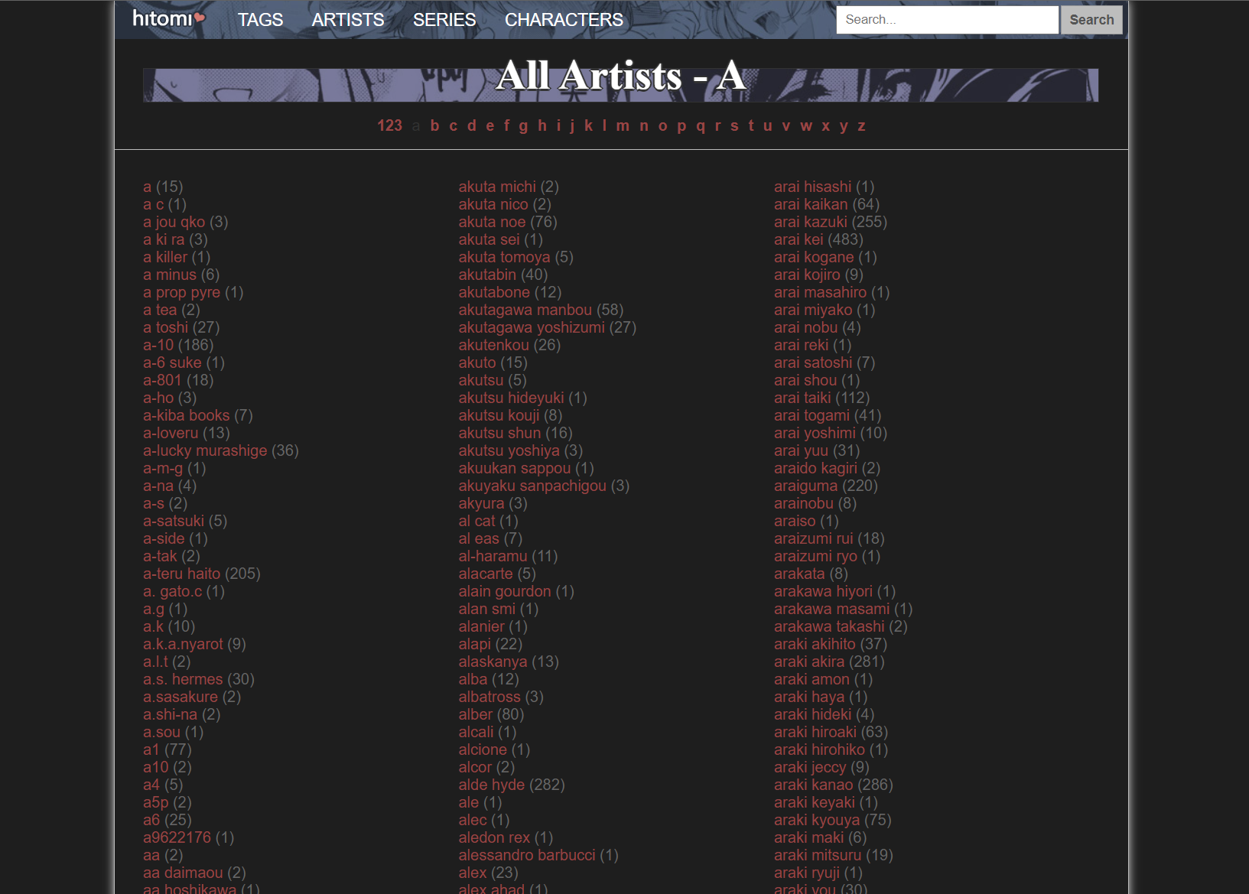Open artist link 'a.k.a.nyarot'

point(184,645)
